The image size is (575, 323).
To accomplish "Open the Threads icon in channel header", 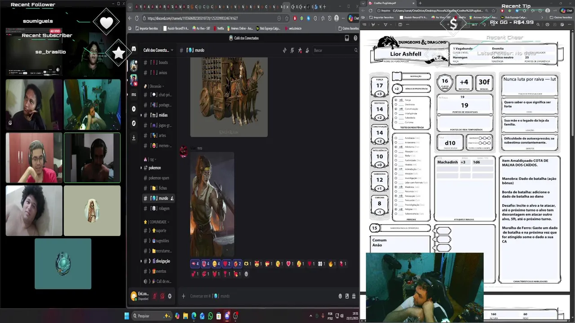I will click(285, 50).
